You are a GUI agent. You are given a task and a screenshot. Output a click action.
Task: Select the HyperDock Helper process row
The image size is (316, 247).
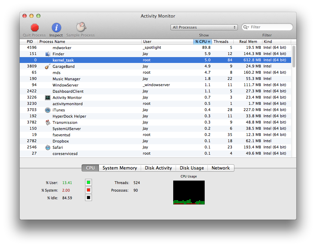point(155,116)
